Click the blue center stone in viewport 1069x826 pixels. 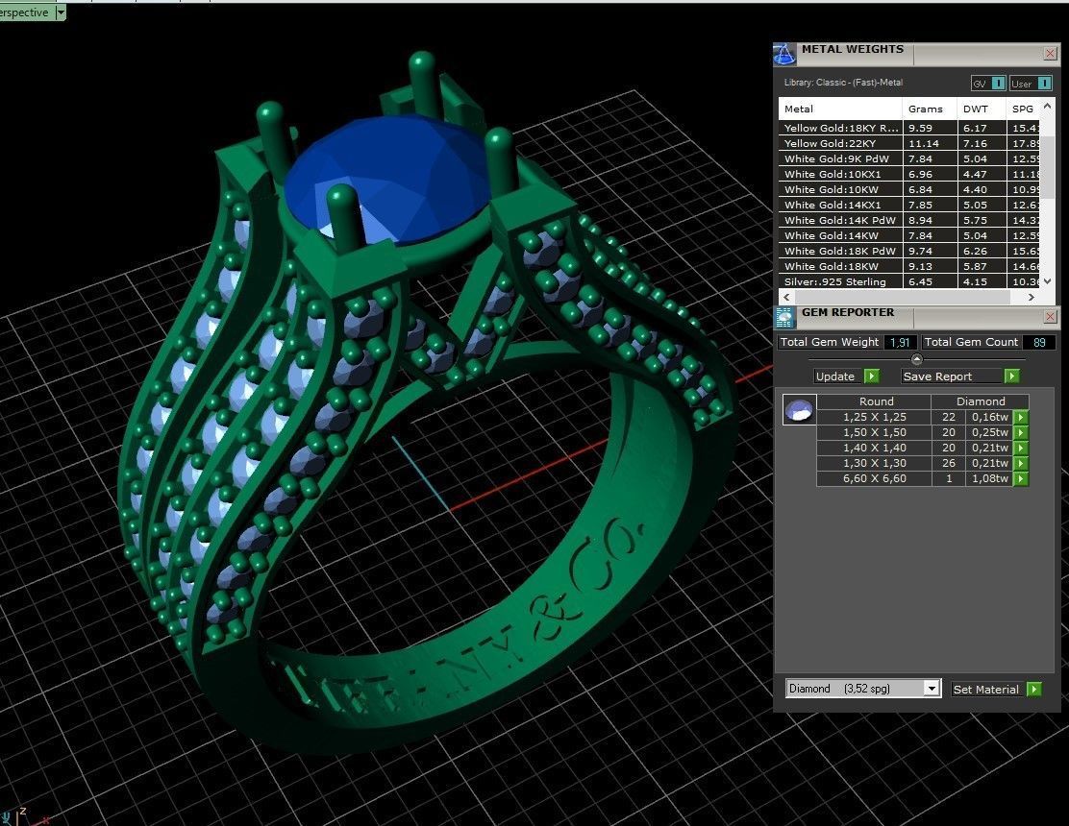pyautogui.click(x=387, y=179)
